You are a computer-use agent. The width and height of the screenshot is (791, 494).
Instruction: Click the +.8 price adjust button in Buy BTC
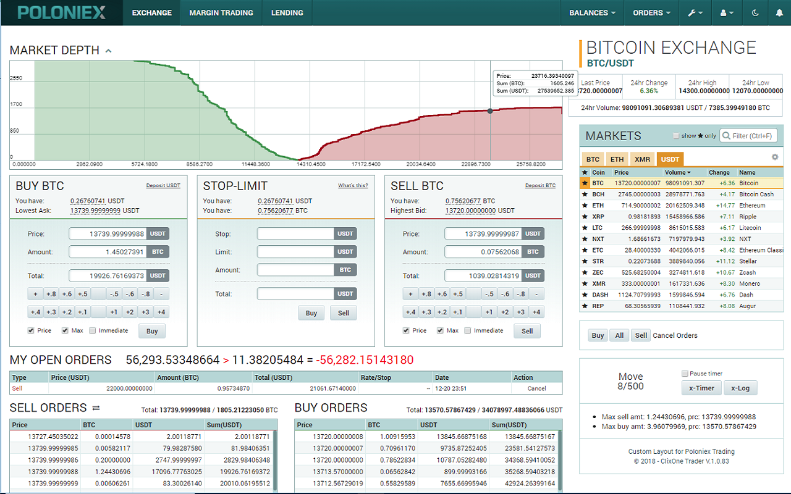[51, 294]
